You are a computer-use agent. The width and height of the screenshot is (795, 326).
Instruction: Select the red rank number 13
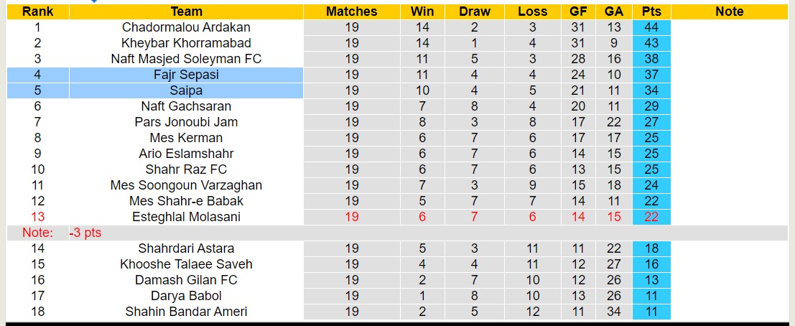coord(37,217)
